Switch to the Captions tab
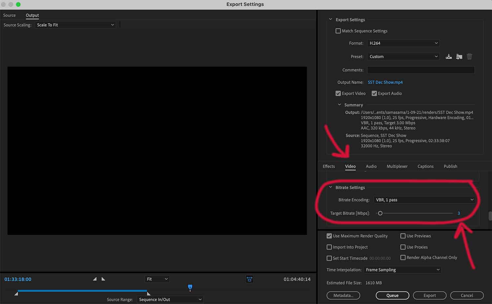The height and width of the screenshot is (304, 492). 425,166
